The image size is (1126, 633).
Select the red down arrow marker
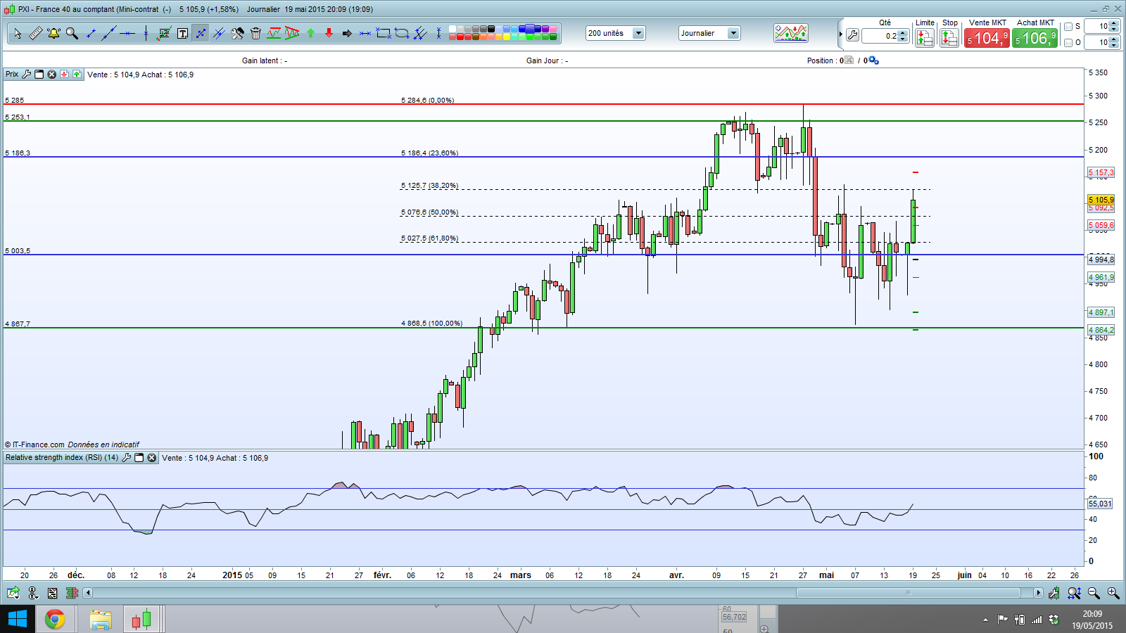coord(329,33)
